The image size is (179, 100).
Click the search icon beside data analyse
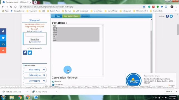point(44,75)
